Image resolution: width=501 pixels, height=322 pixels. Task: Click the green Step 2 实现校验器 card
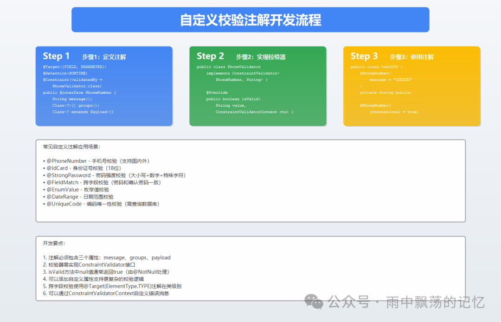tap(258, 85)
